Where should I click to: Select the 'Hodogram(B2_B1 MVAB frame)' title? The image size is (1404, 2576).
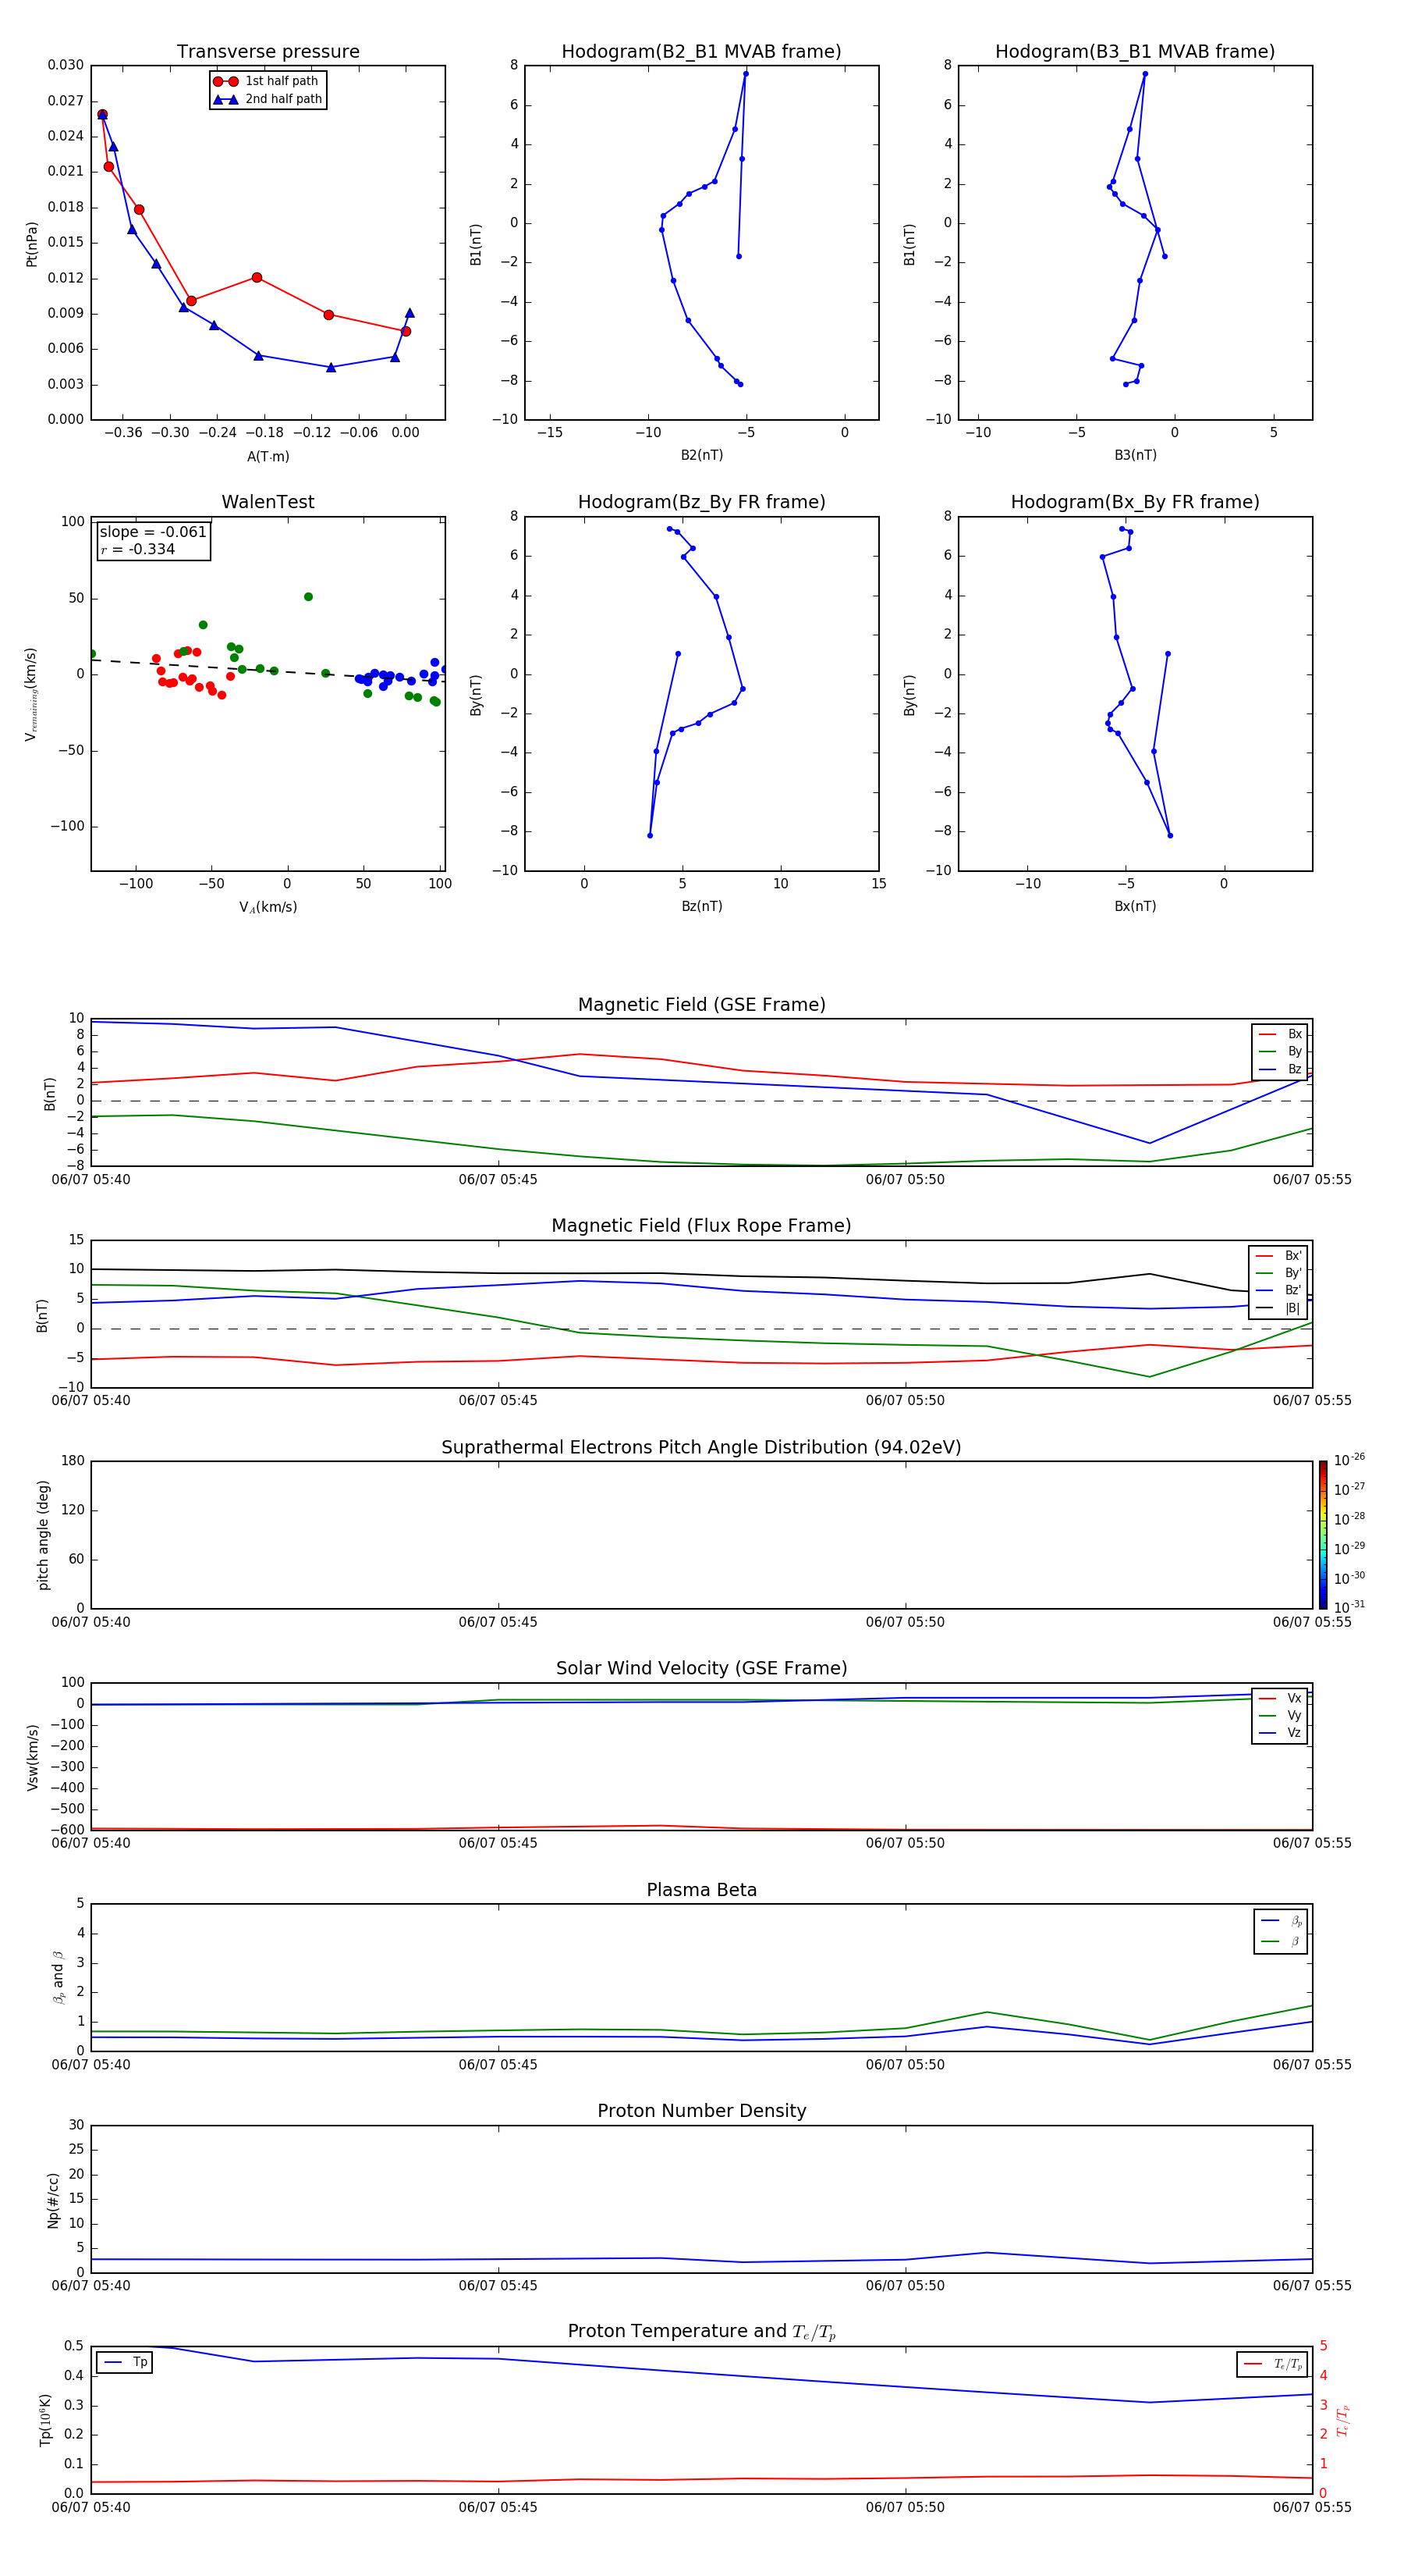click(701, 52)
